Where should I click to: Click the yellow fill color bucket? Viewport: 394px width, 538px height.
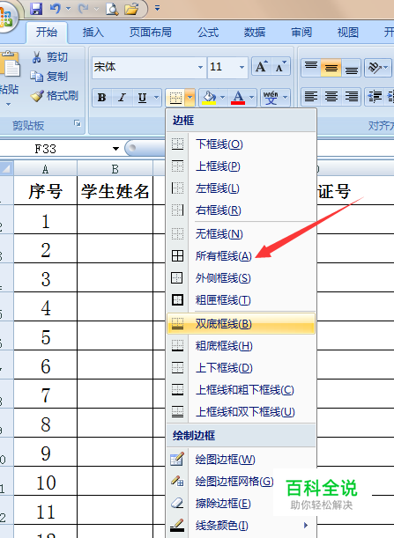(x=209, y=98)
